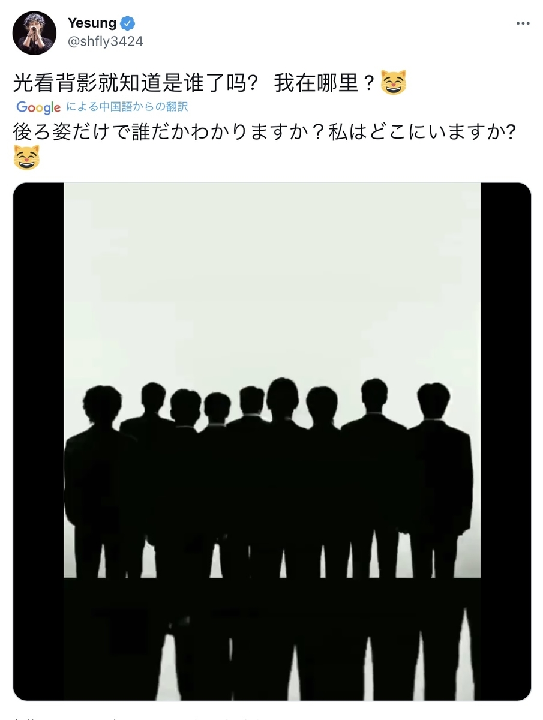
Task: Open the @shfly3424 handle link
Action: [105, 41]
